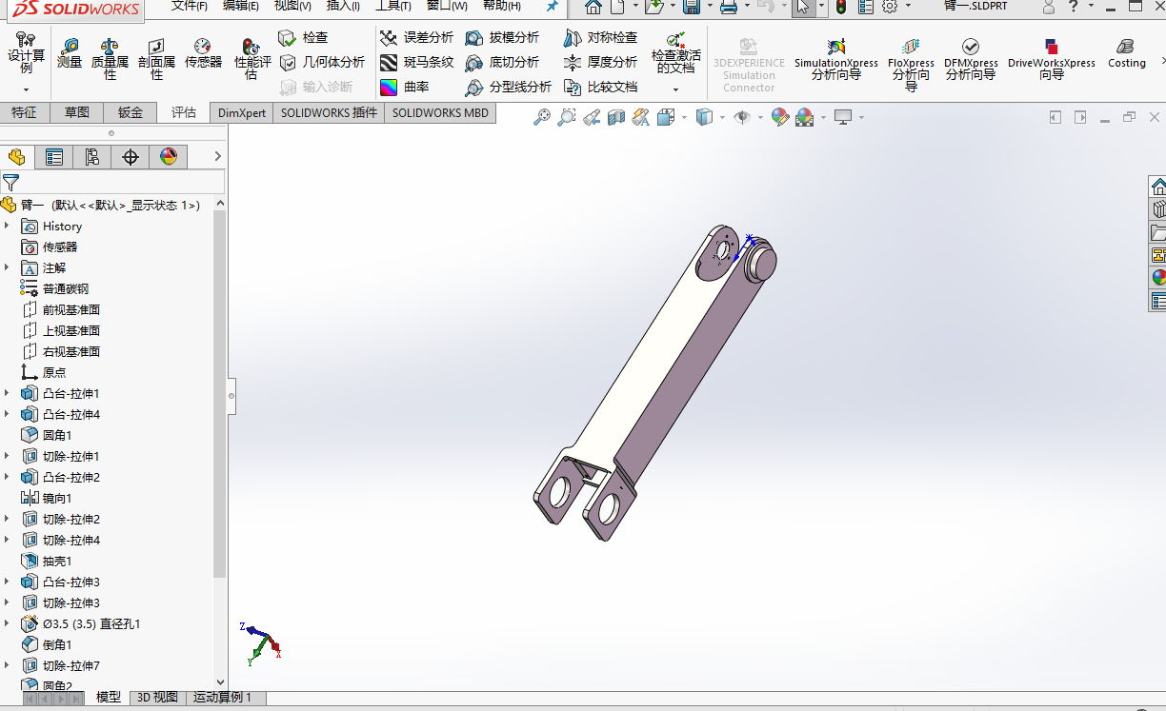This screenshot has width=1166, height=711.
Task: Open 误差分析 deviation analysis
Action: (416, 38)
